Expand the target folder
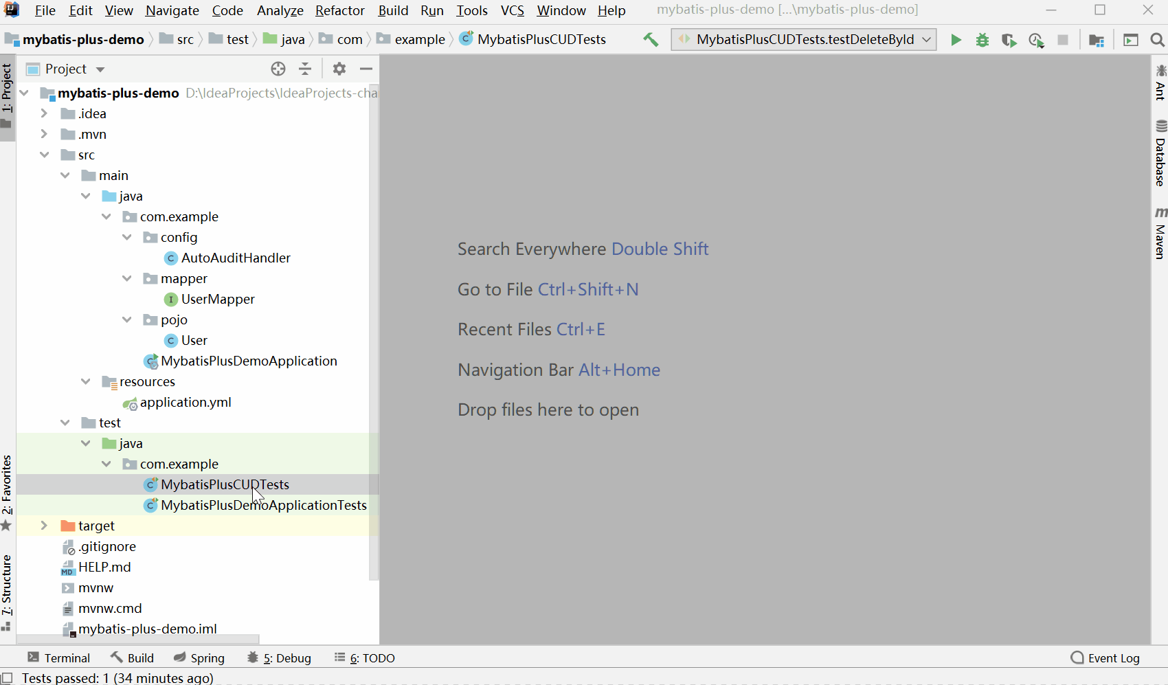The width and height of the screenshot is (1168, 685). click(44, 526)
